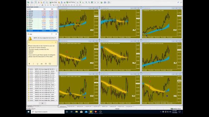Select highlighted XAUUSD row in Market Watch

coord(42,31)
